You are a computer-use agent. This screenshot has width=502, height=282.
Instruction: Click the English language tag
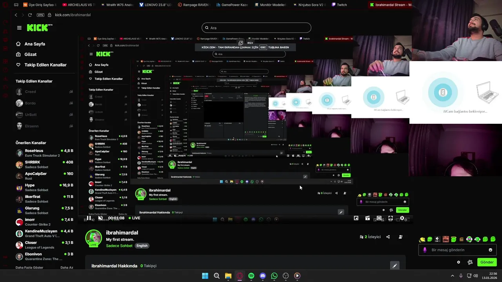142,246
